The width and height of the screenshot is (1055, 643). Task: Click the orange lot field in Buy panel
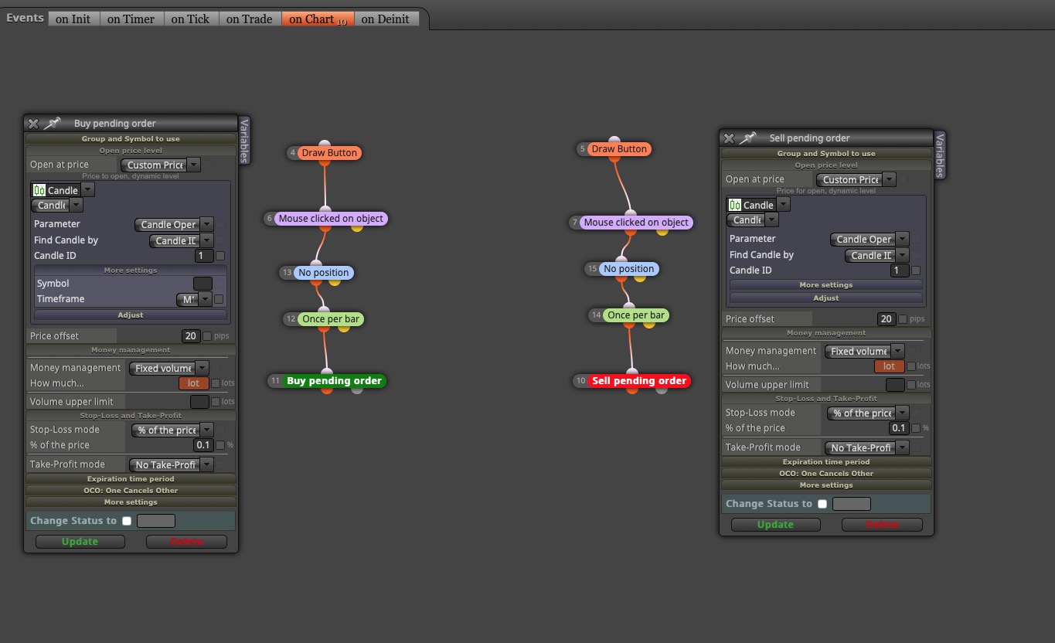click(x=194, y=383)
